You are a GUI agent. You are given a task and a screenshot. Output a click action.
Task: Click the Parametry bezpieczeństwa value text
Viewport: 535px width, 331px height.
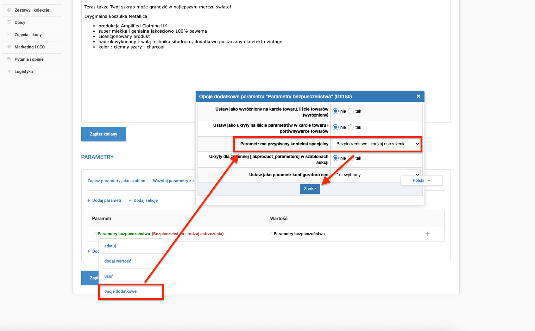coord(299,234)
